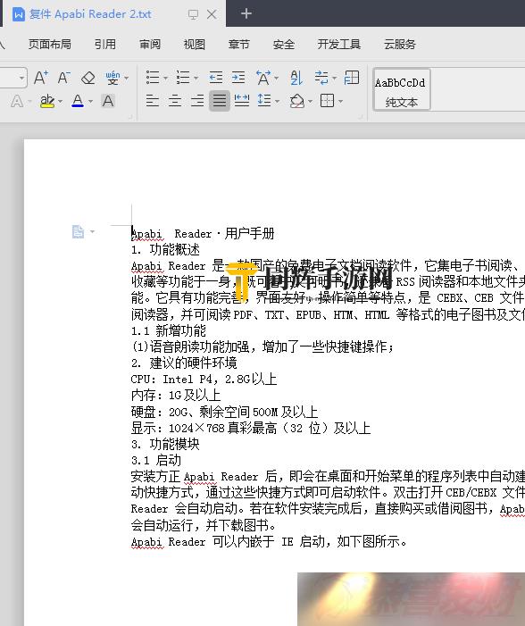
Task: Center align text
Action: 175,101
